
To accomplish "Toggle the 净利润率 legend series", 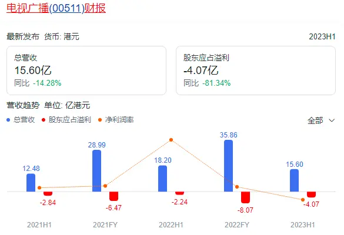I will click(116, 120).
